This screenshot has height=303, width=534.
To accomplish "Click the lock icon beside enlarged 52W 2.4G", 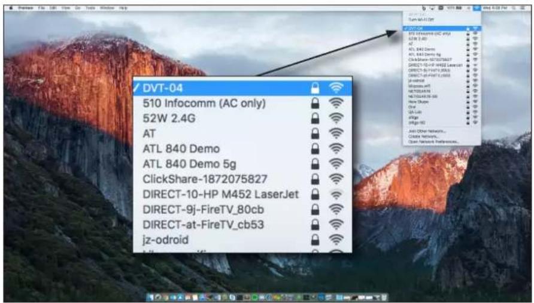I will [315, 119].
